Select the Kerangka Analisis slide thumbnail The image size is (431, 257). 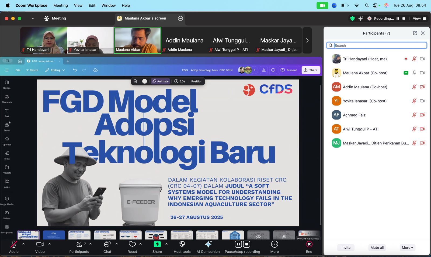coord(130,235)
